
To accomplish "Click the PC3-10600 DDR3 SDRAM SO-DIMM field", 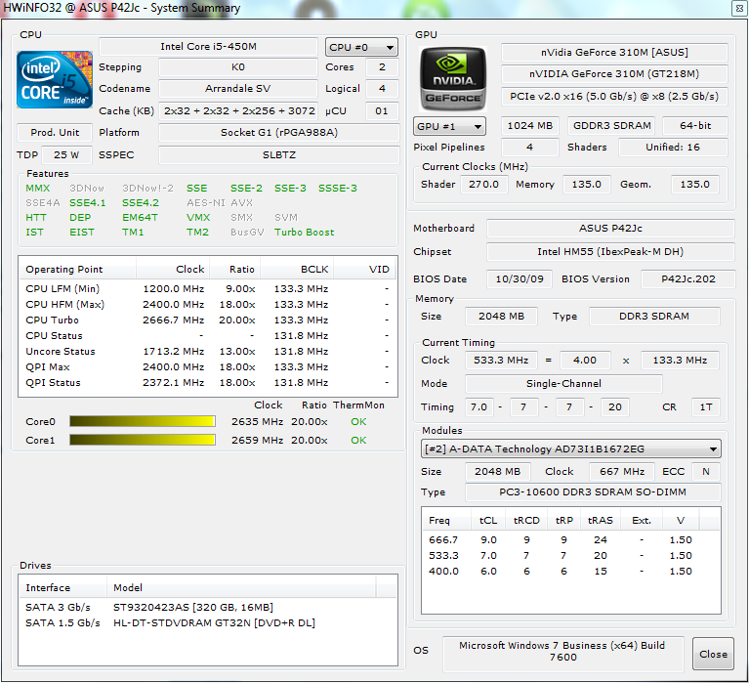I will coord(593,491).
